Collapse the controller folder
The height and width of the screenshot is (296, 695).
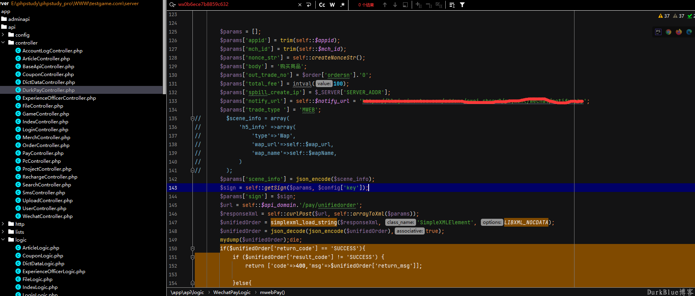[x=3, y=43]
